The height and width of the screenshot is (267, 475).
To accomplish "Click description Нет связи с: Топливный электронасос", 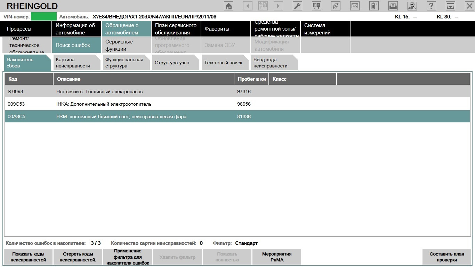I will click(x=99, y=91).
